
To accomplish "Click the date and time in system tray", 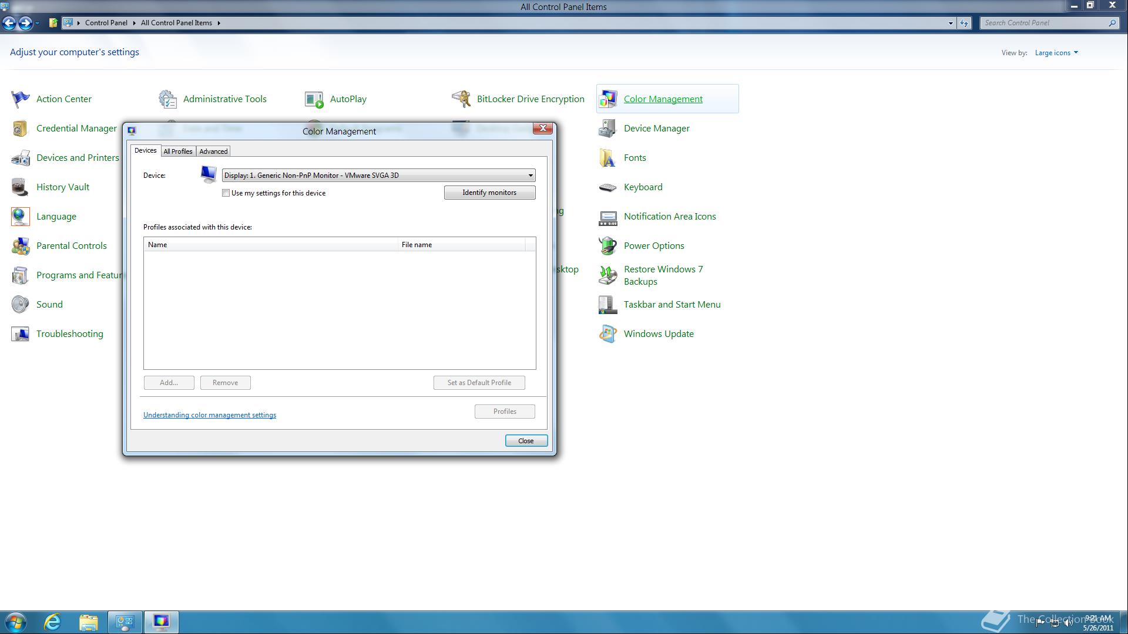I will [x=1097, y=623].
